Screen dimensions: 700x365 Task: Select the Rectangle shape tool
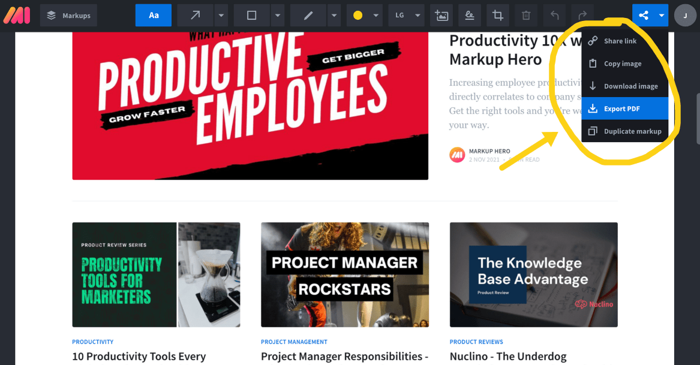tap(252, 15)
